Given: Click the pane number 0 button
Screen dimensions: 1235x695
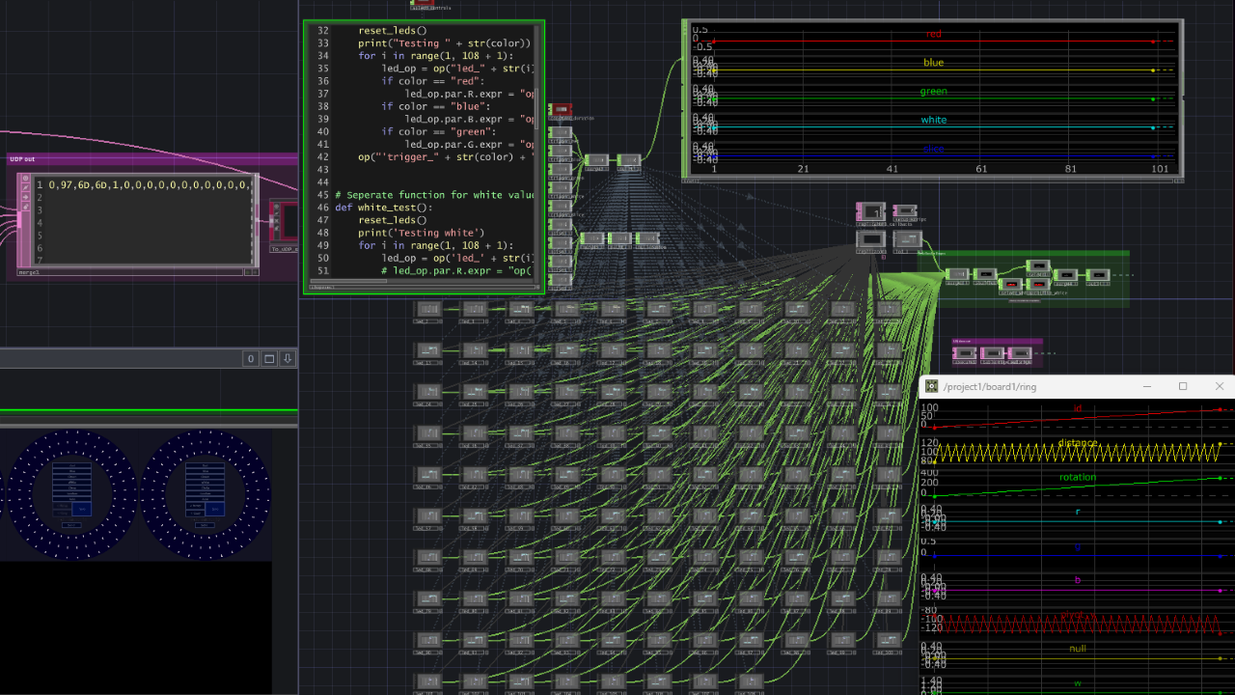Looking at the screenshot, I should [251, 358].
